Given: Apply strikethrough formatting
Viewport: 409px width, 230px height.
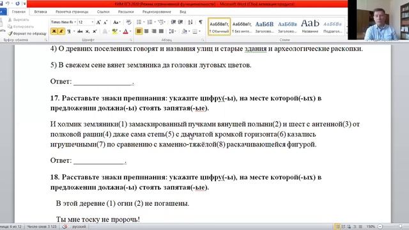Looking at the screenshot, I should click(80, 31).
